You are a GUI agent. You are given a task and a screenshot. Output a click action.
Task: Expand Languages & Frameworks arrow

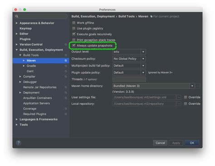(17, 119)
